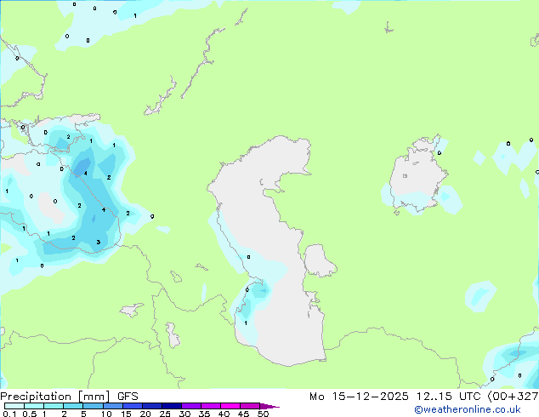Select the 10–15 mm legend color box
This screenshot has height=417, width=539.
click(x=112, y=406)
